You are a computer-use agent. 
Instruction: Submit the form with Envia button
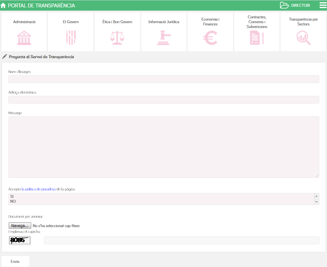pos(15,262)
